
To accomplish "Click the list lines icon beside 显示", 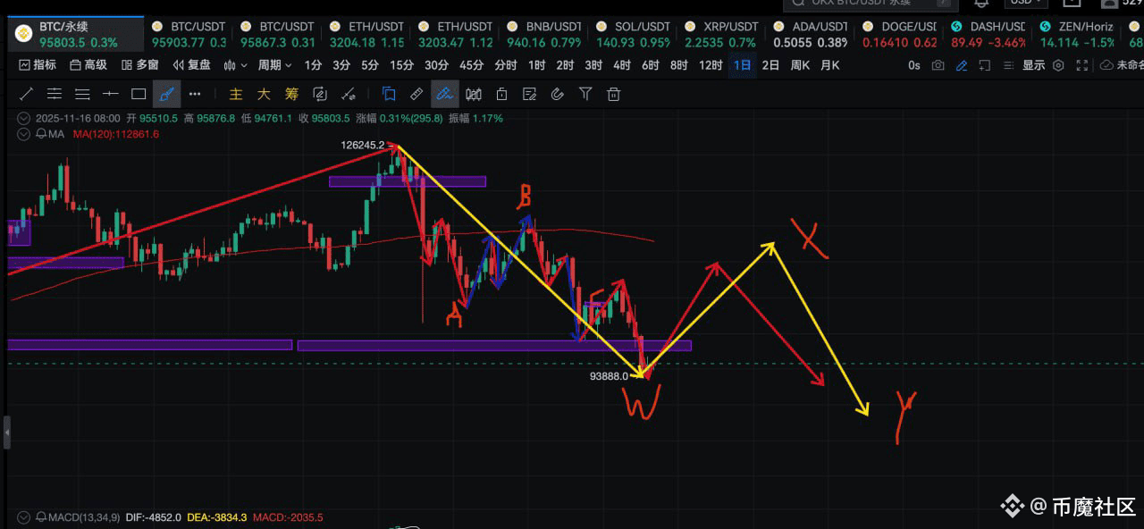I will pos(1009,64).
